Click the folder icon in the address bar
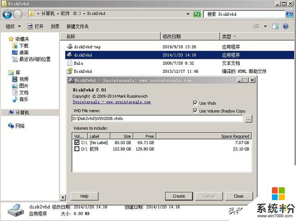 (31, 13)
